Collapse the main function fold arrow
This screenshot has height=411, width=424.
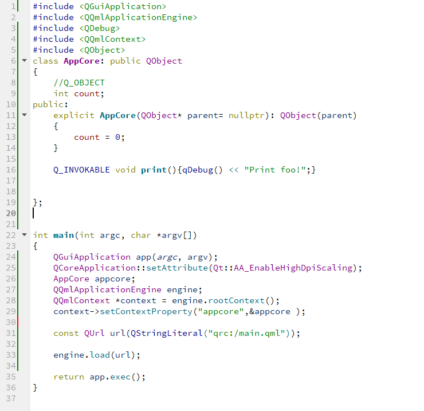pyautogui.click(x=24, y=234)
